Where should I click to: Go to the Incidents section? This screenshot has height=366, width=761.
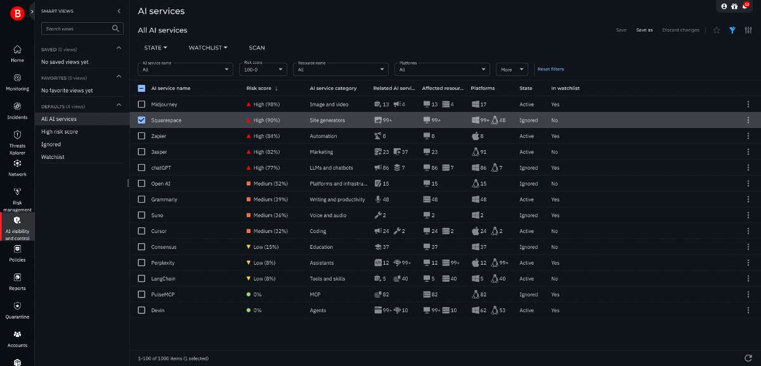click(x=17, y=110)
